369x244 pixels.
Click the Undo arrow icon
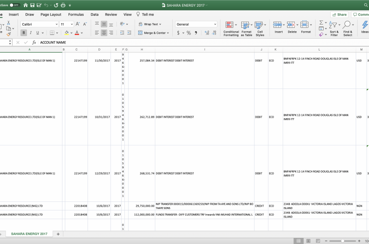pyautogui.click(x=46, y=5)
